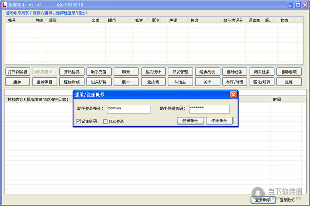This screenshot has width=310, height=206.
Task: Focus the 助手登录密码 password field
Action: tap(209, 109)
